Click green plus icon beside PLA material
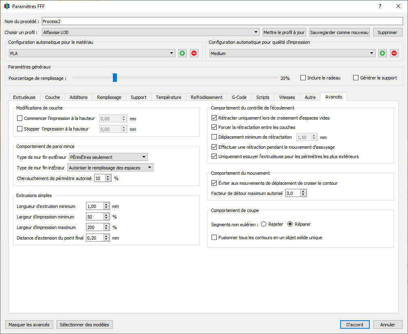 (182, 53)
